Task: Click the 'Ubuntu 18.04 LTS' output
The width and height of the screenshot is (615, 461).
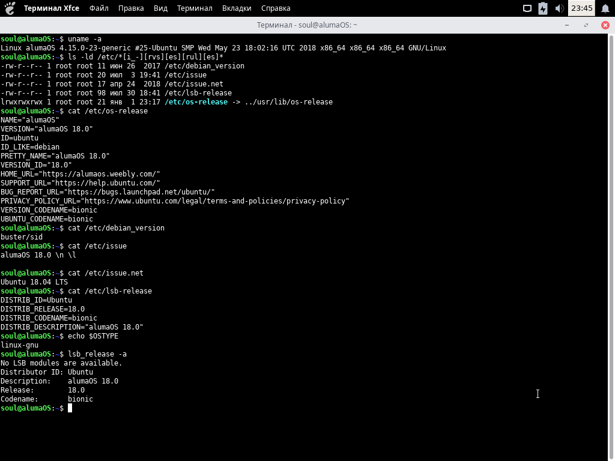Action: tap(34, 282)
